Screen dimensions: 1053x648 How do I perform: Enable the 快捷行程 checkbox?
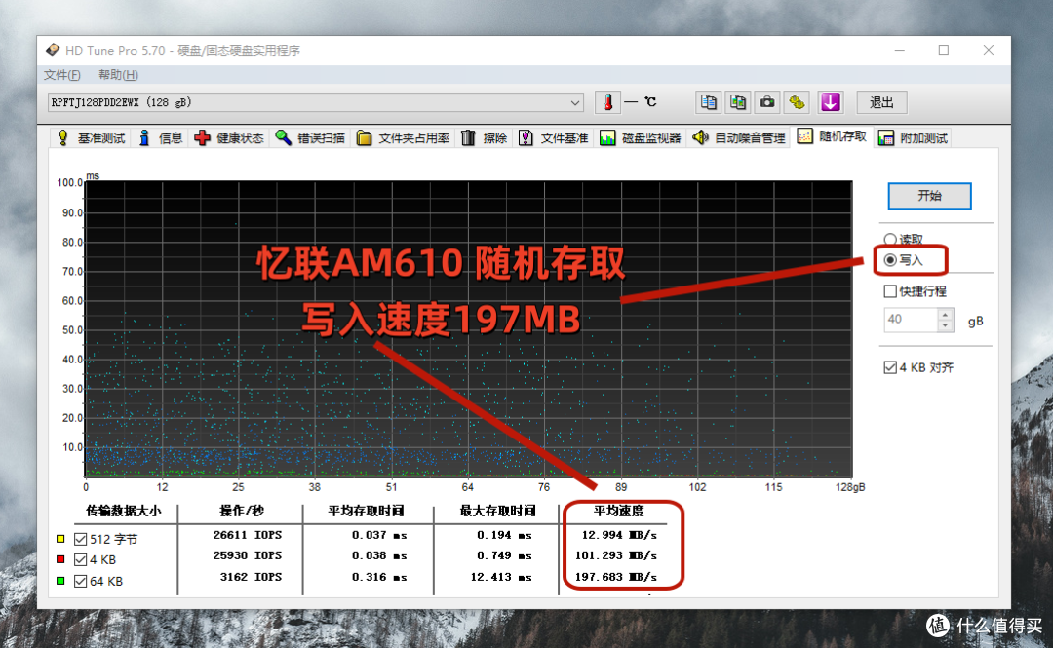pos(889,290)
